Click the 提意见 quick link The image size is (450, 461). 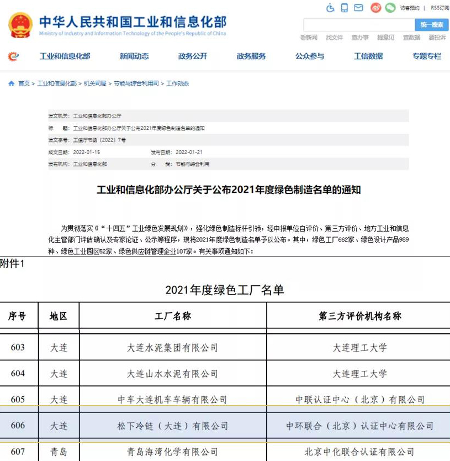click(x=385, y=38)
